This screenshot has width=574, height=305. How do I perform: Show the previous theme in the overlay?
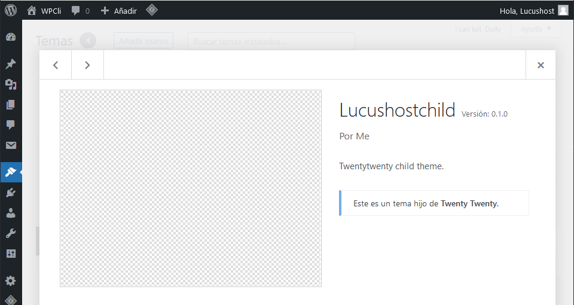click(55, 65)
